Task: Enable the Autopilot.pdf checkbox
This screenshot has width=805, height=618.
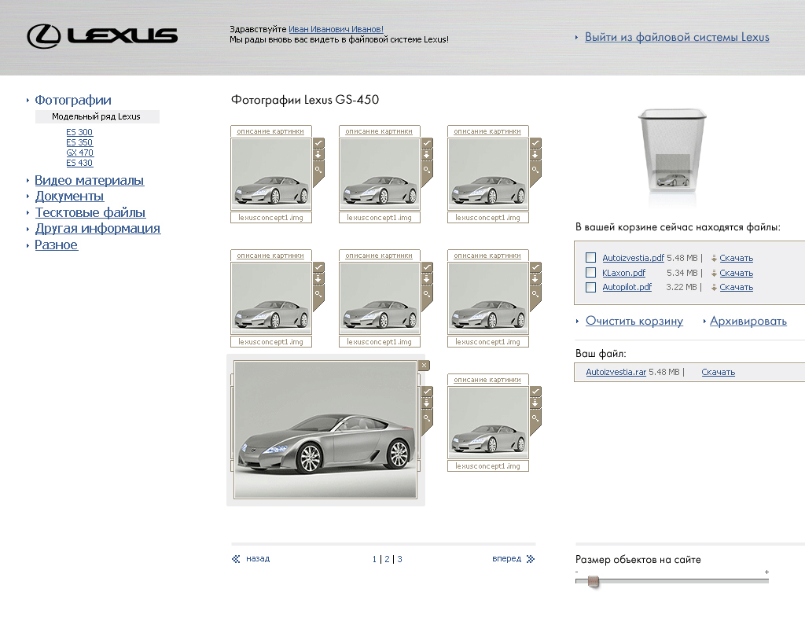Action: point(590,286)
